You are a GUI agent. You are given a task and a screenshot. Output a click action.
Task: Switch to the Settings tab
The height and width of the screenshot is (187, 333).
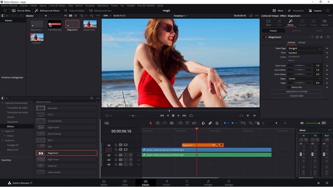click(302, 43)
